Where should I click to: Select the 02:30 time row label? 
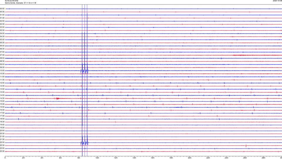tap(2, 24)
